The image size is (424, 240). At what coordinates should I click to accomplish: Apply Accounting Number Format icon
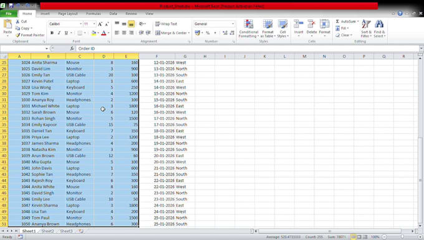[x=198, y=32]
